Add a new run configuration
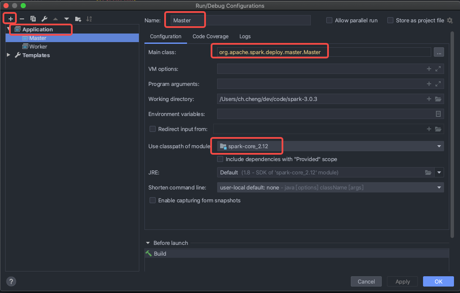 pyautogui.click(x=9, y=18)
